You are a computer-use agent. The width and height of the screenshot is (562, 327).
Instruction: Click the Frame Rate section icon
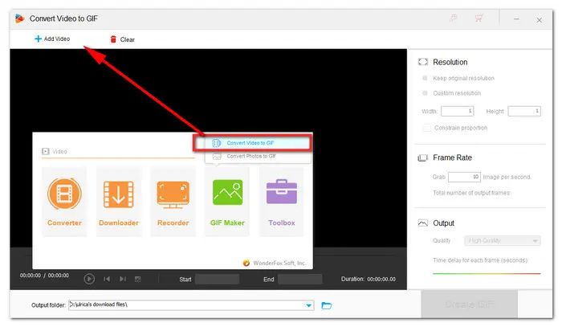tap(423, 157)
